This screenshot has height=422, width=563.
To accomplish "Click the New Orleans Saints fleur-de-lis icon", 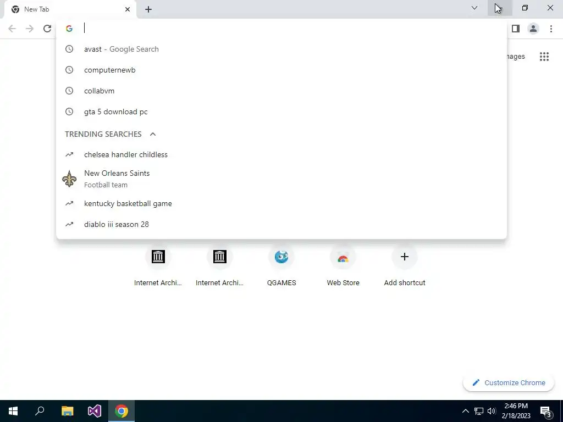I will click(69, 179).
